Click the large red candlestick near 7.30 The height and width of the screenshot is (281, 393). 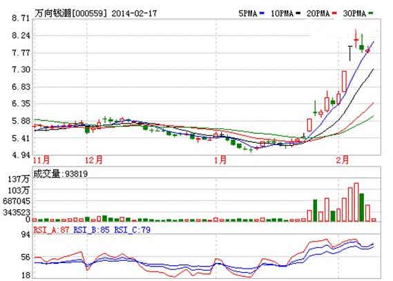(345, 81)
